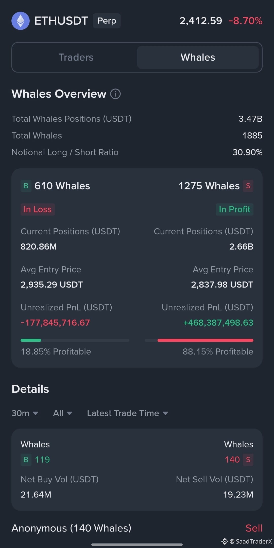Screen dimensions: 274x548
Task: Tap the red Sell label
Action: [x=254, y=528]
